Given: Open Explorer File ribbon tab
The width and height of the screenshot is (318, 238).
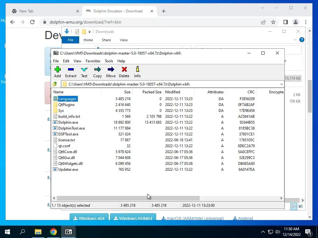Looking at the screenshot, I should [x=70, y=40].
